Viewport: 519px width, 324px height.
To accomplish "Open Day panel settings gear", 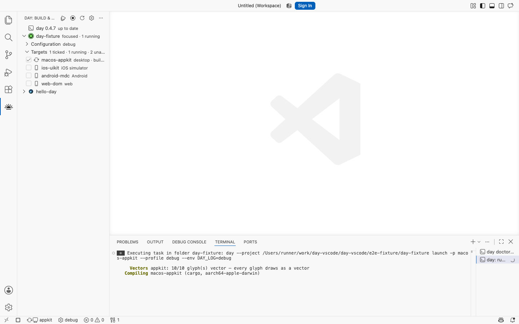I will tap(92, 18).
